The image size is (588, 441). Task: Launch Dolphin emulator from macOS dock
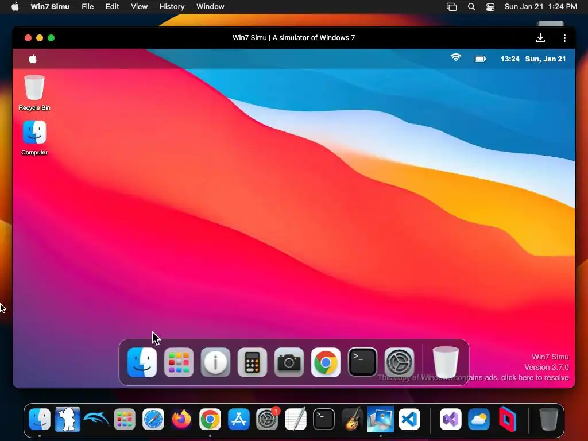tap(96, 419)
